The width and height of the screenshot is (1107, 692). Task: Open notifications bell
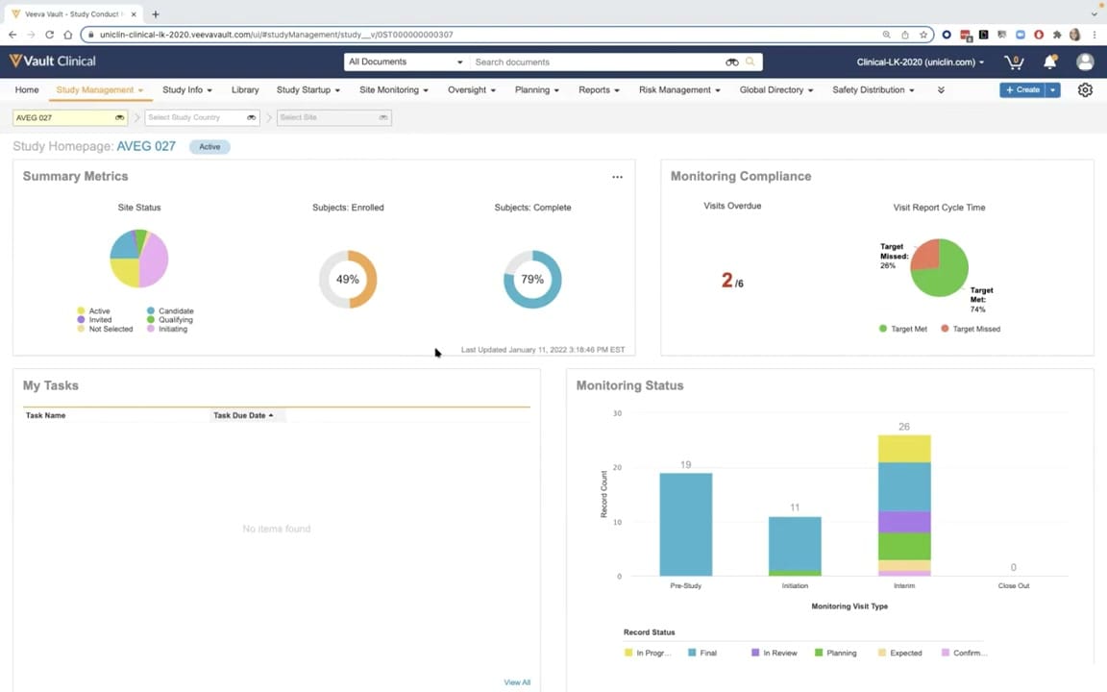(1049, 62)
